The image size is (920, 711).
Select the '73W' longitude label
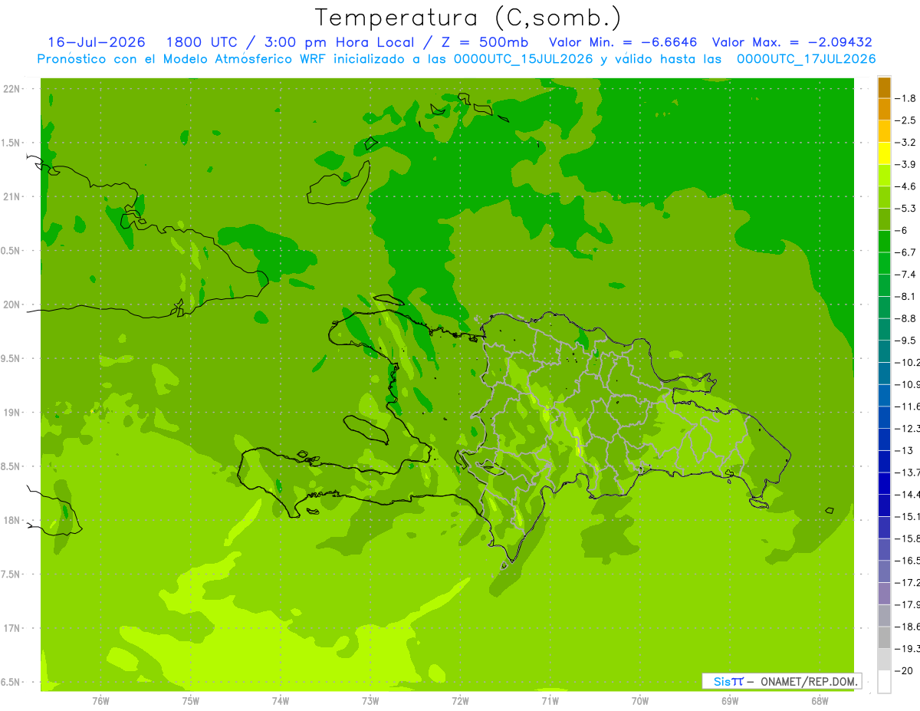click(370, 701)
